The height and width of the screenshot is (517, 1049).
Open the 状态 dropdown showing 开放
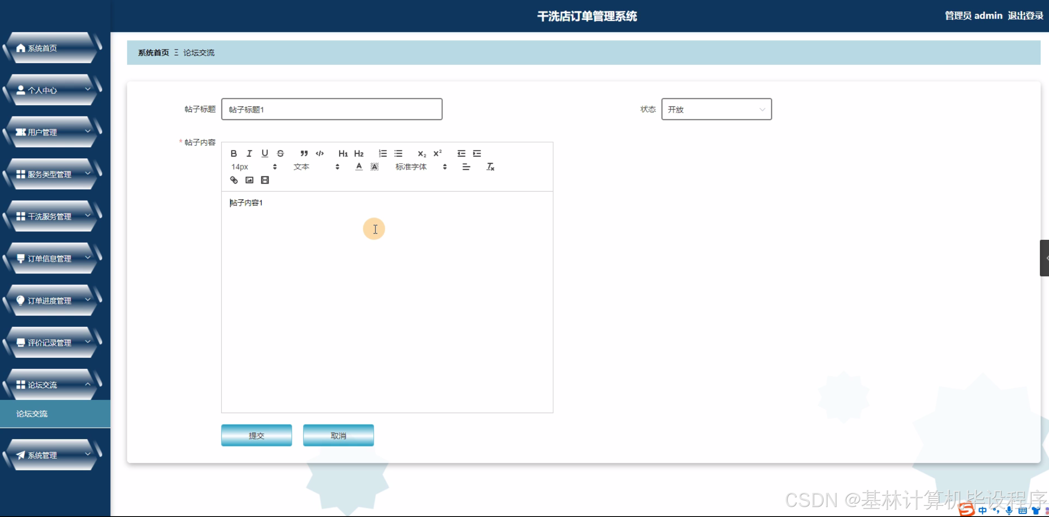tap(716, 109)
